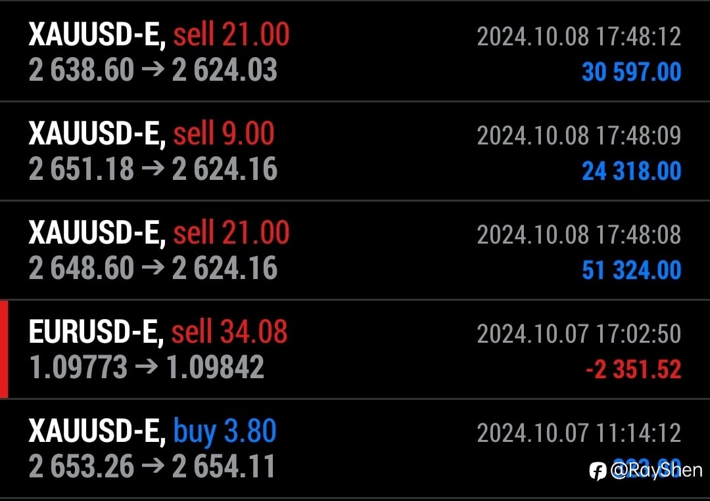
Task: Click the price range 2 638.60 → 2 624.03
Action: point(153,70)
